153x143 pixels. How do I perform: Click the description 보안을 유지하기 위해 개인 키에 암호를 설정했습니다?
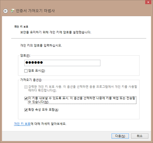coord(56,32)
